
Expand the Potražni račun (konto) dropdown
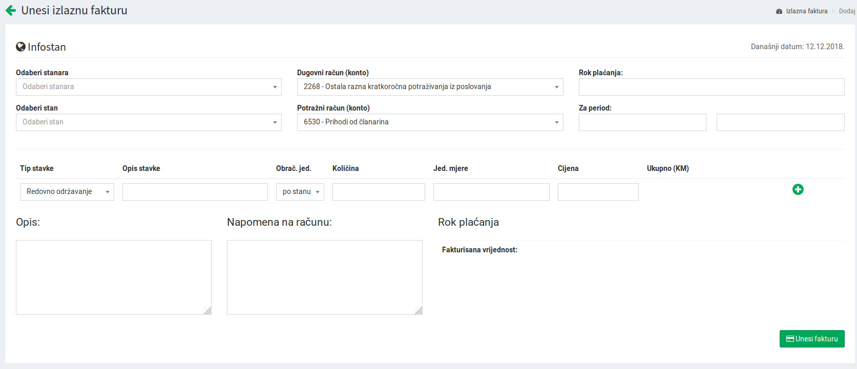pos(430,122)
